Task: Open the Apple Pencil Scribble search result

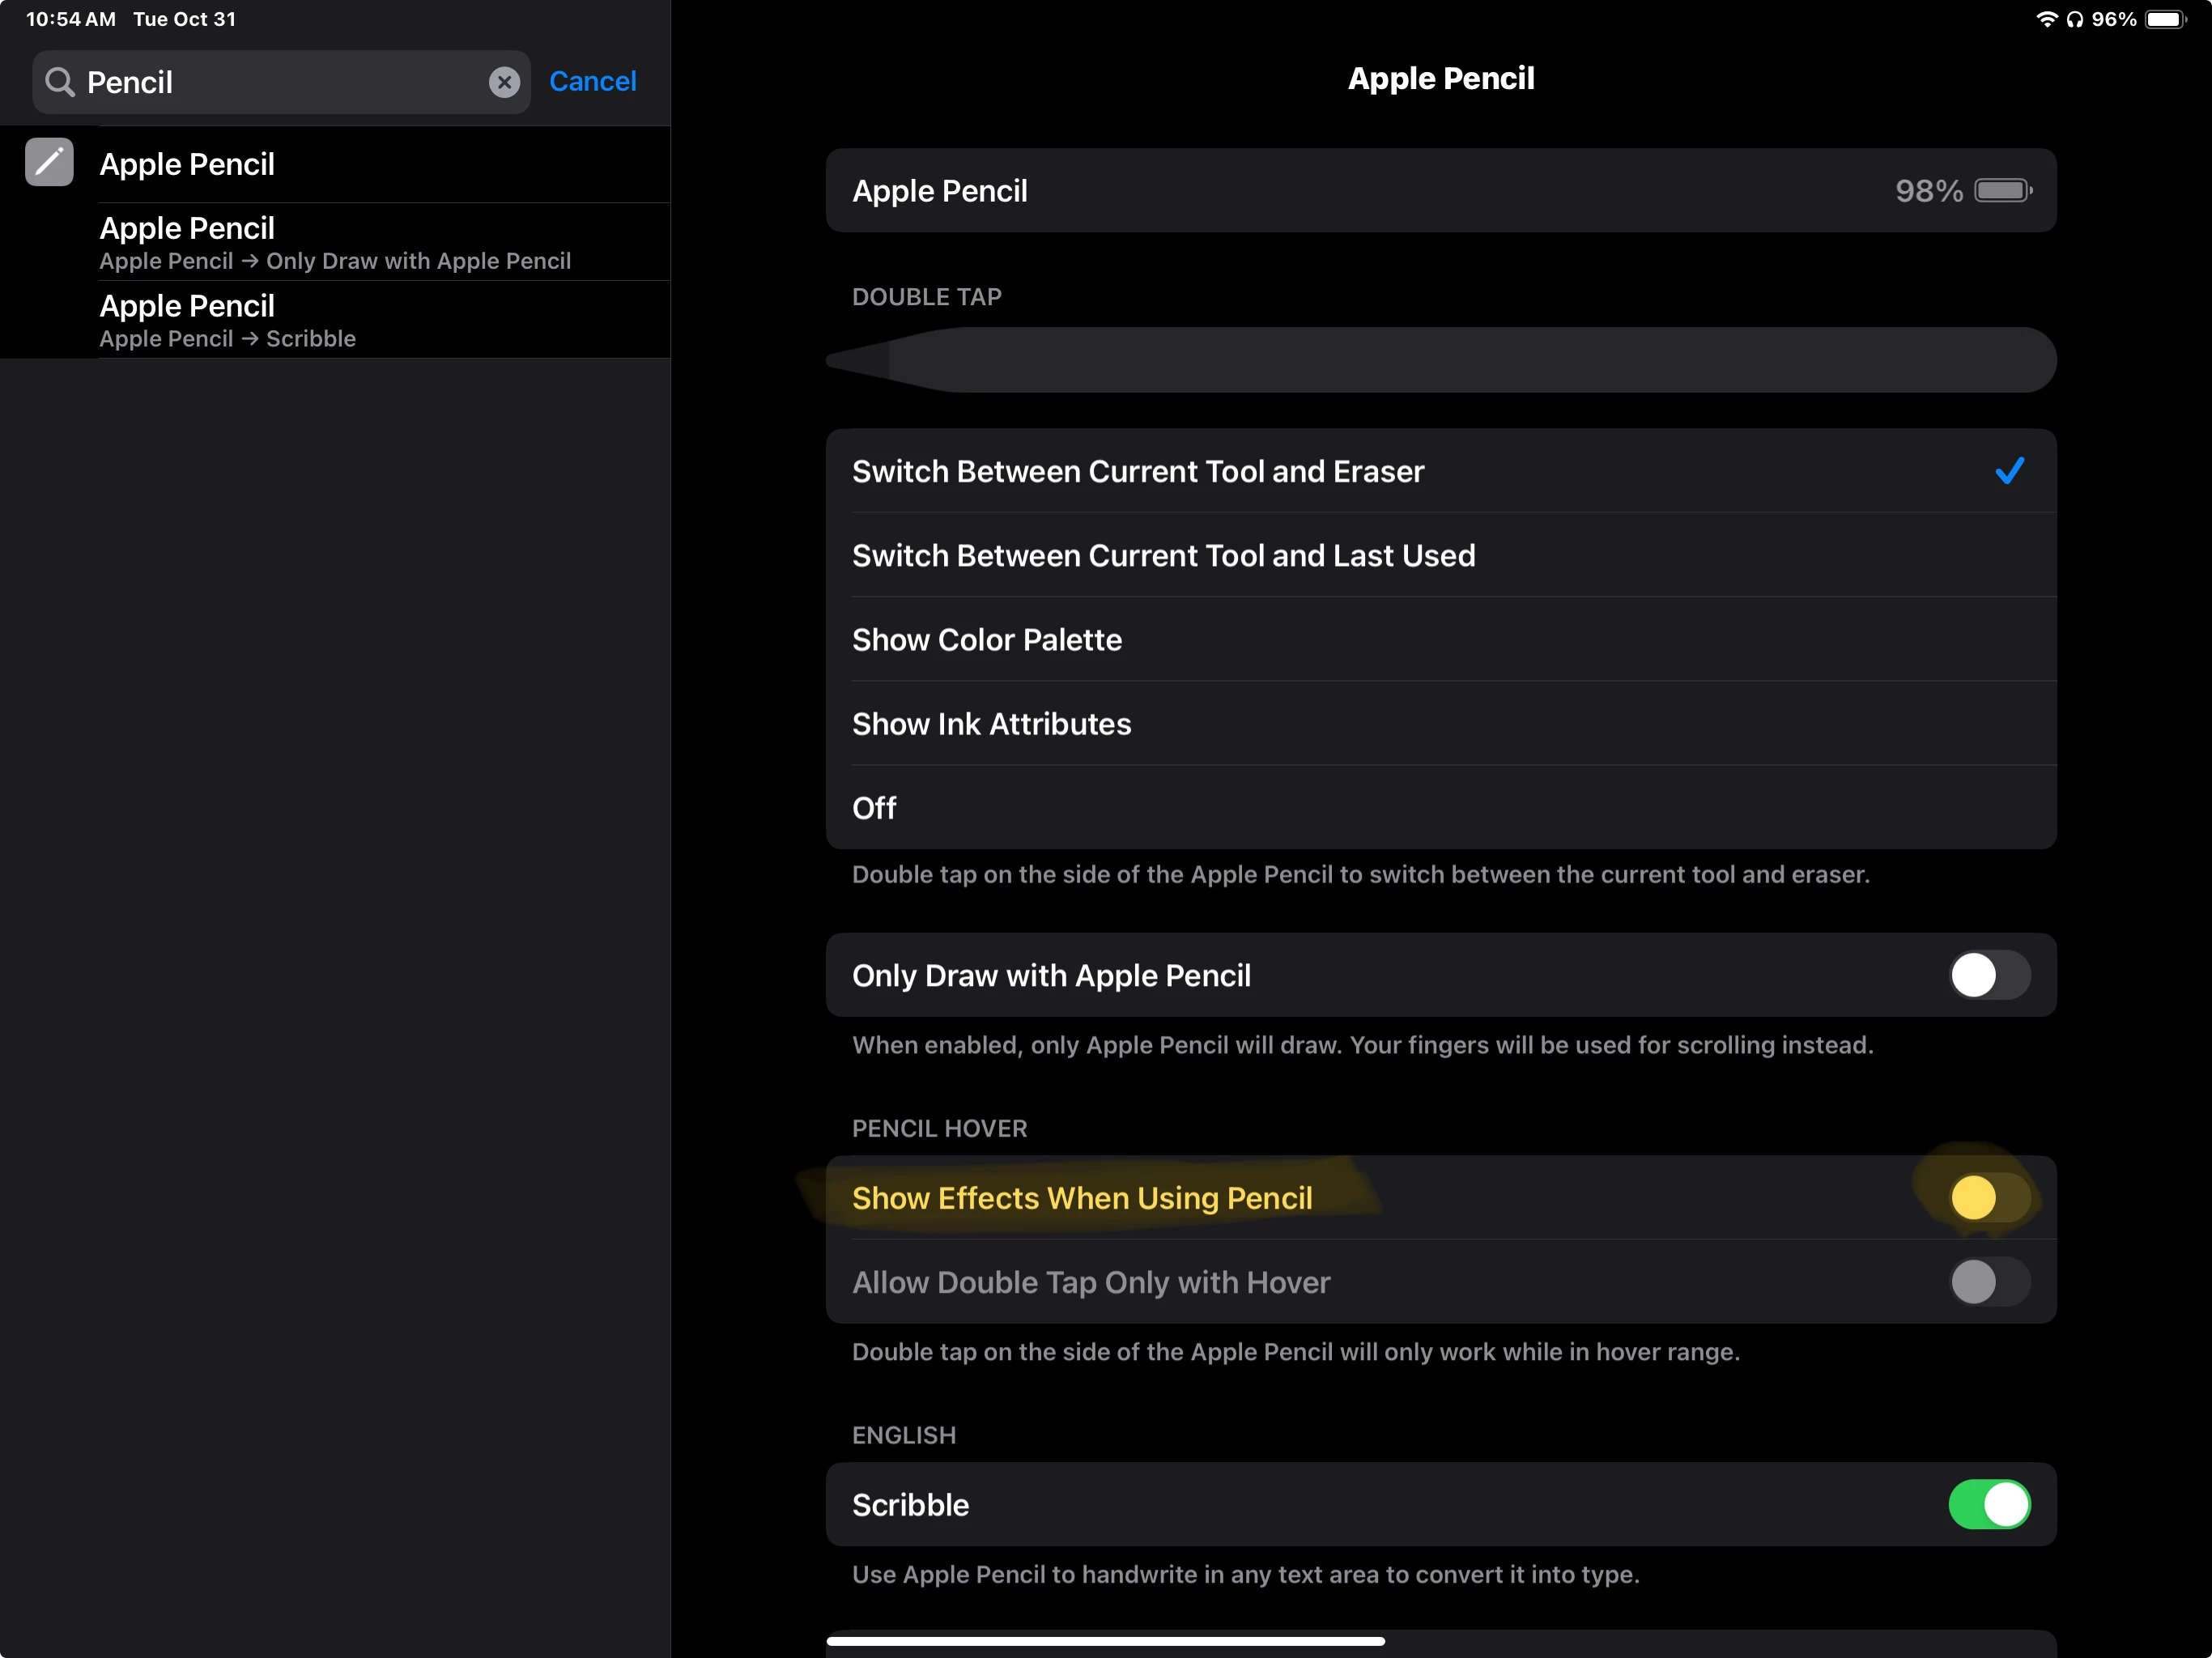Action: (x=335, y=320)
